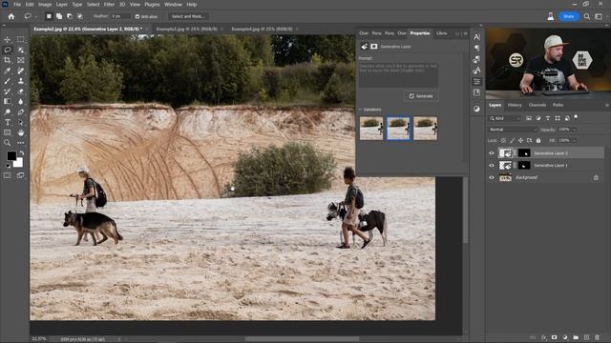Select the Horizontal Type tool
The height and width of the screenshot is (343, 611).
point(8,123)
